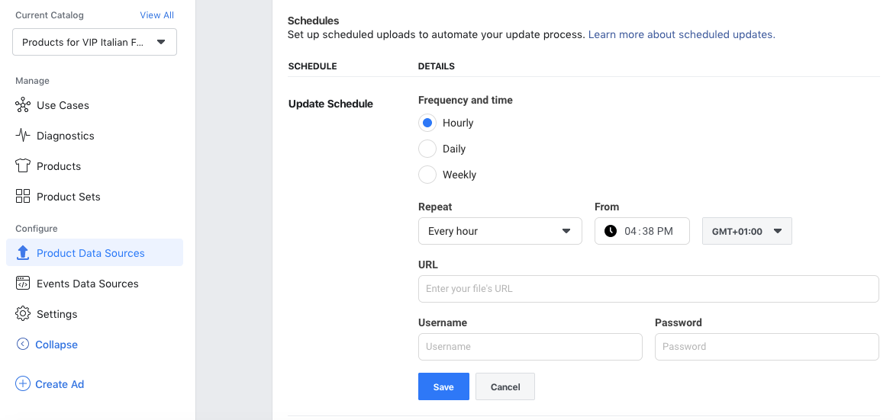Image resolution: width=893 pixels, height=420 pixels.
Task: Select the Hourly frequency radio button
Action: (427, 123)
